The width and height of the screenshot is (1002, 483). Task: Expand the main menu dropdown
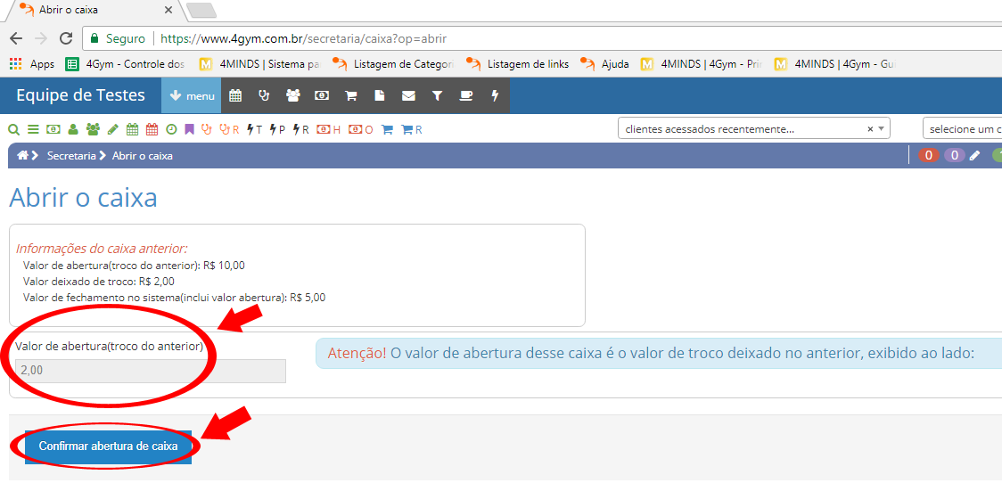(191, 95)
